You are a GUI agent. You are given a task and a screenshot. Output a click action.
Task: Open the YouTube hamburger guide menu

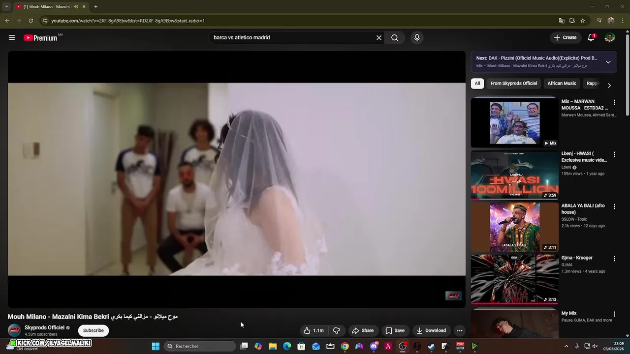coord(12,37)
